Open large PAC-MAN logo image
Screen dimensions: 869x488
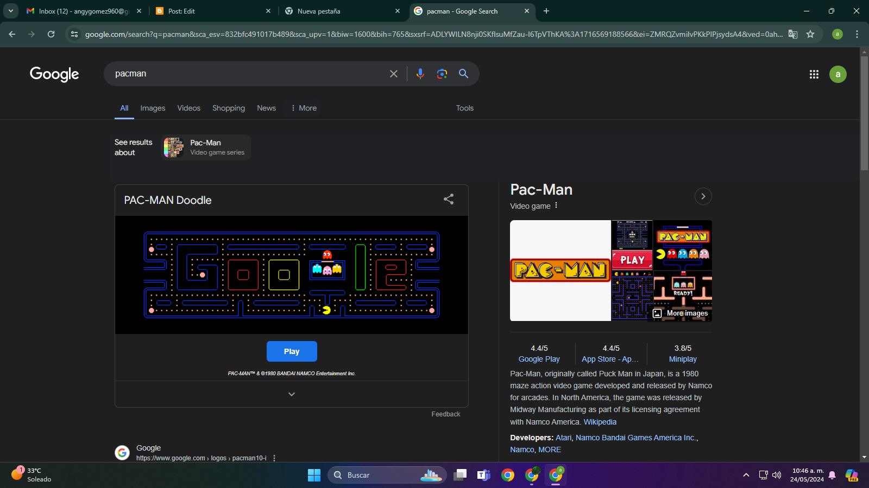561,271
